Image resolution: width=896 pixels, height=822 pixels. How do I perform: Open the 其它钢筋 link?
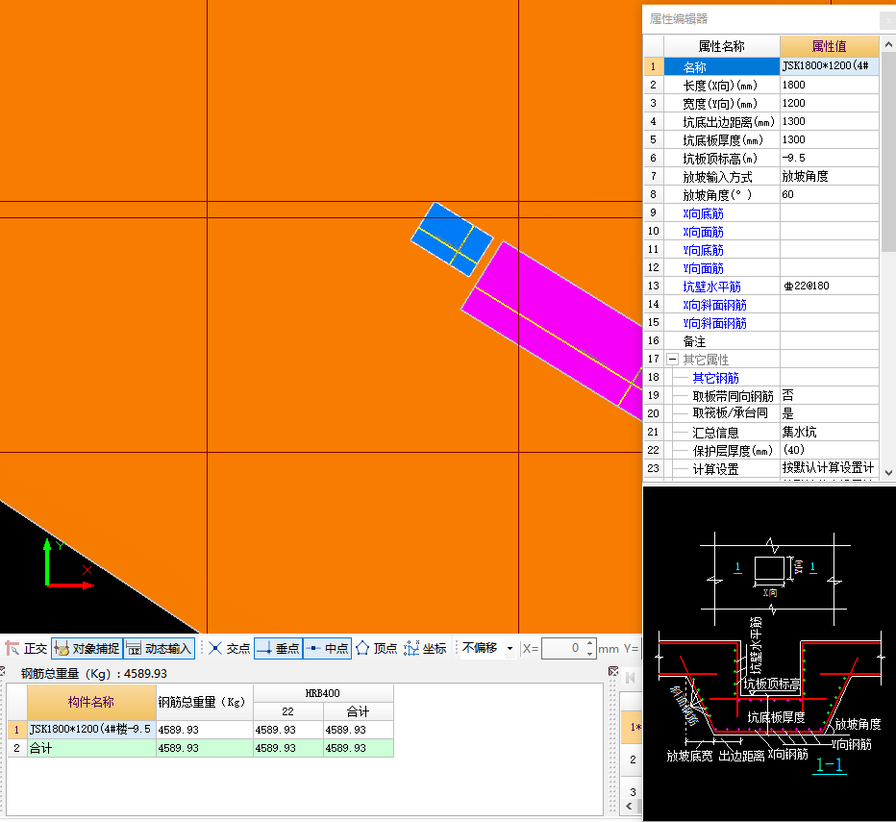pyautogui.click(x=715, y=378)
